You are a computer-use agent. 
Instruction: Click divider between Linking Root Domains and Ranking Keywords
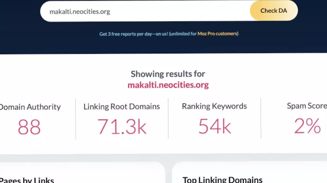[168, 119]
